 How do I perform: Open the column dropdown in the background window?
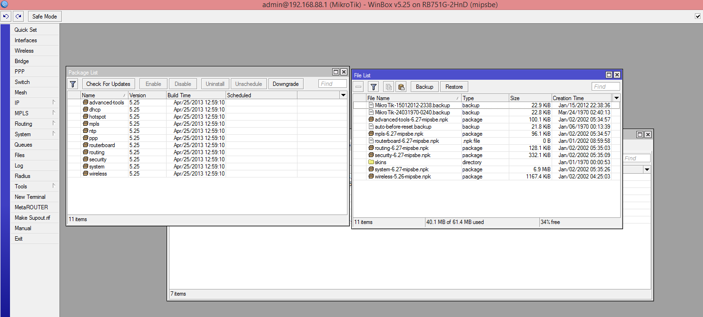647,169
